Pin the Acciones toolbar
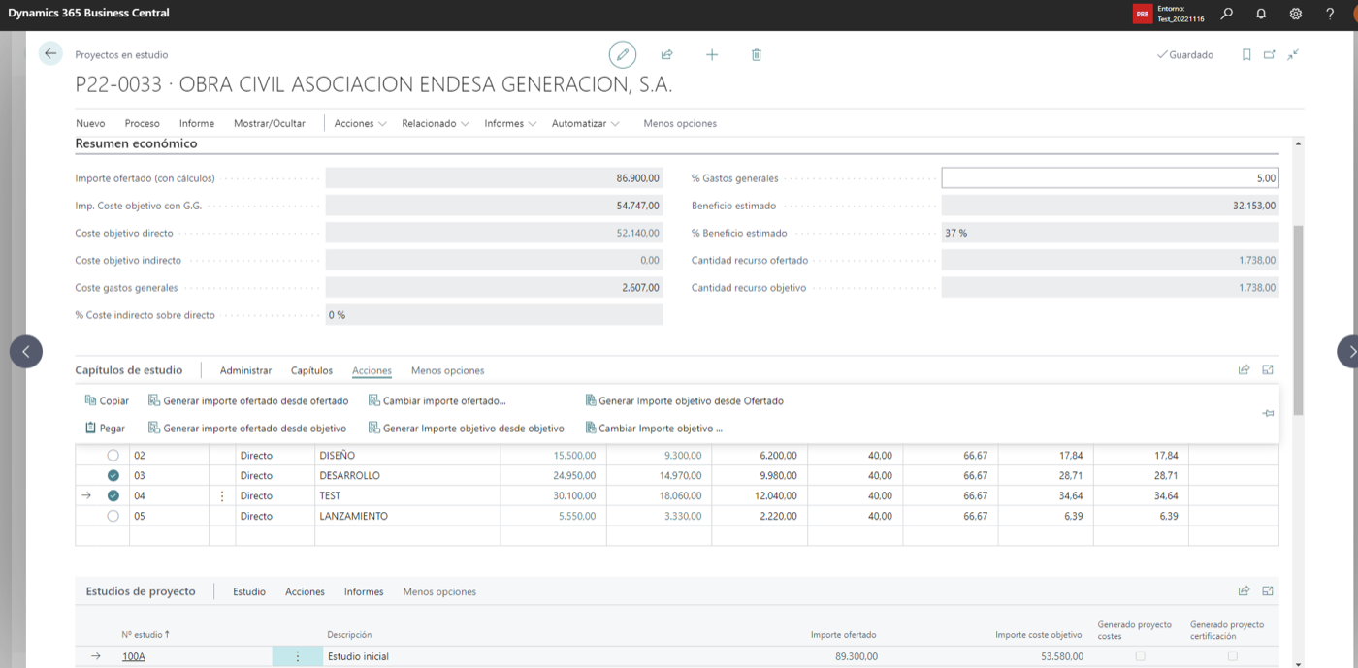Viewport: 1358px width, 668px height. tap(1268, 414)
